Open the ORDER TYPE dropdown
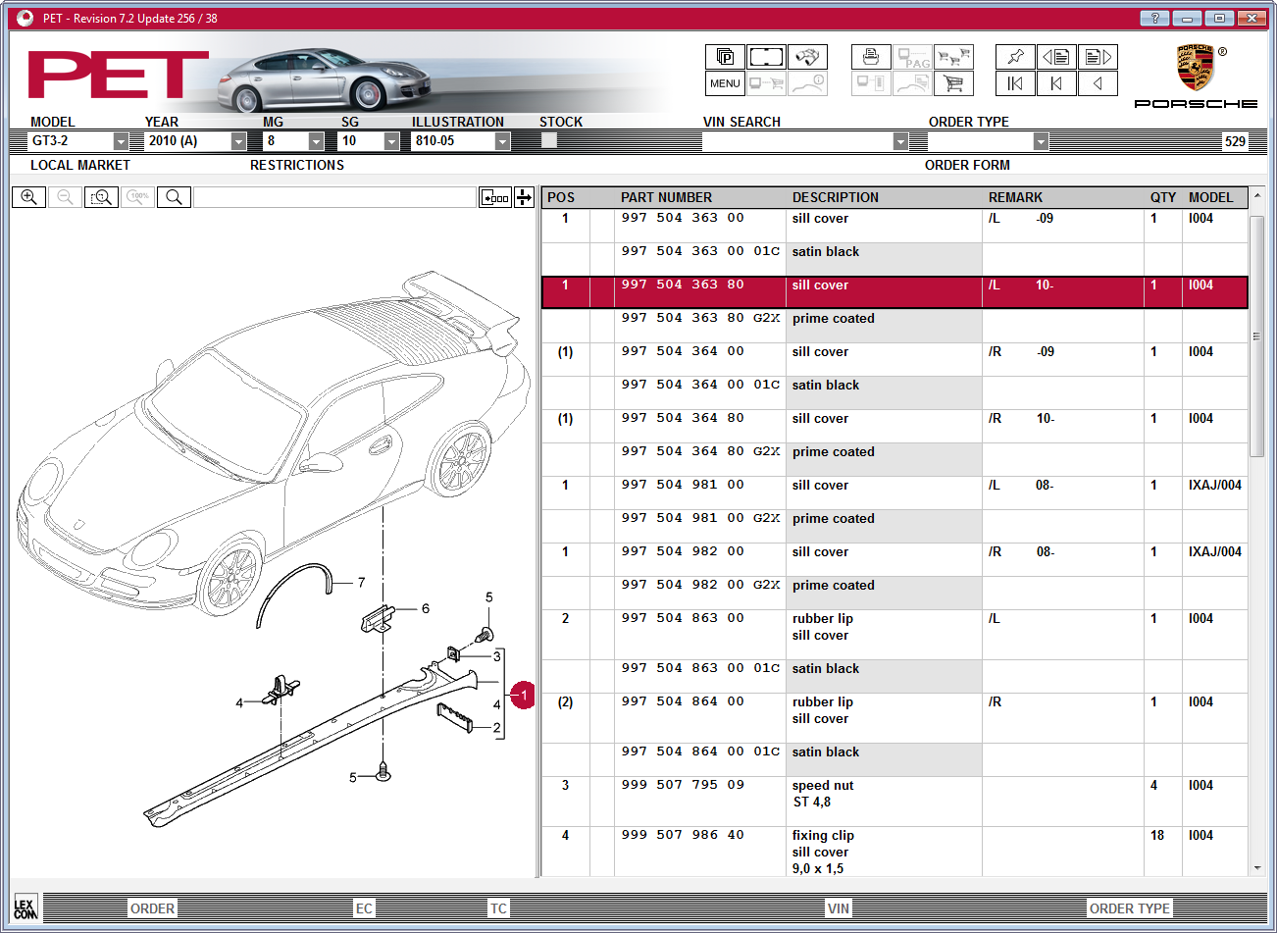The width and height of the screenshot is (1277, 933). [1041, 141]
